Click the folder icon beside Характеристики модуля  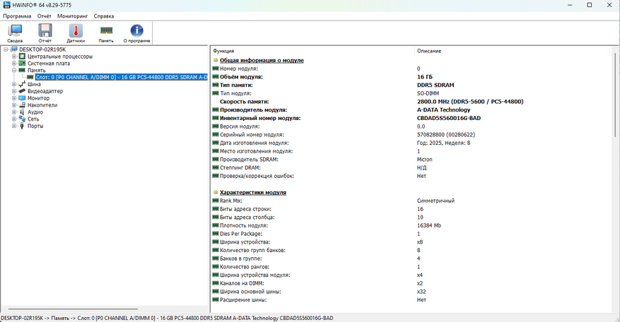[x=216, y=192]
